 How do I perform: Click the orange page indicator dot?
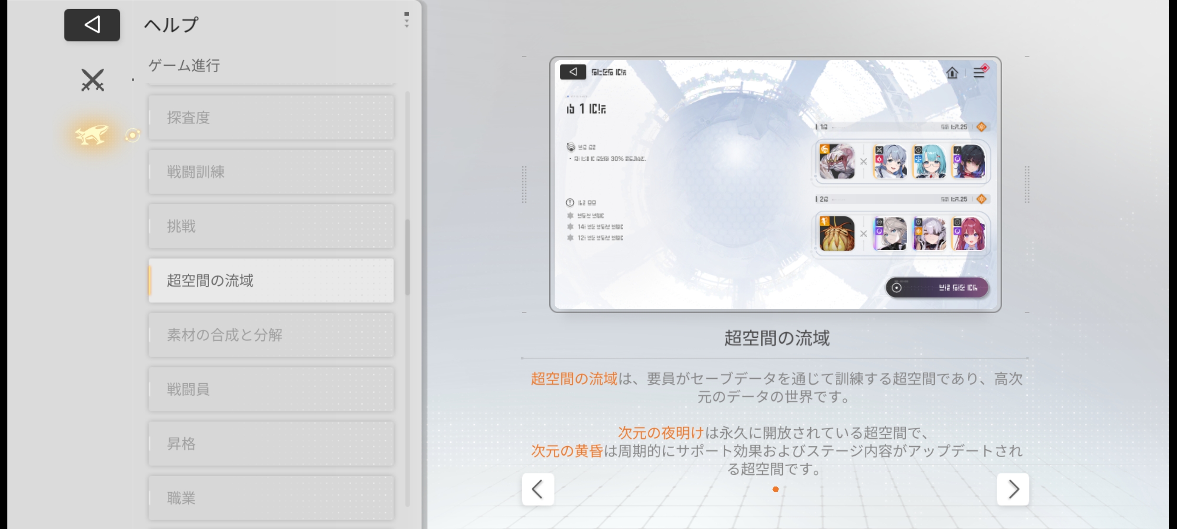click(x=776, y=489)
